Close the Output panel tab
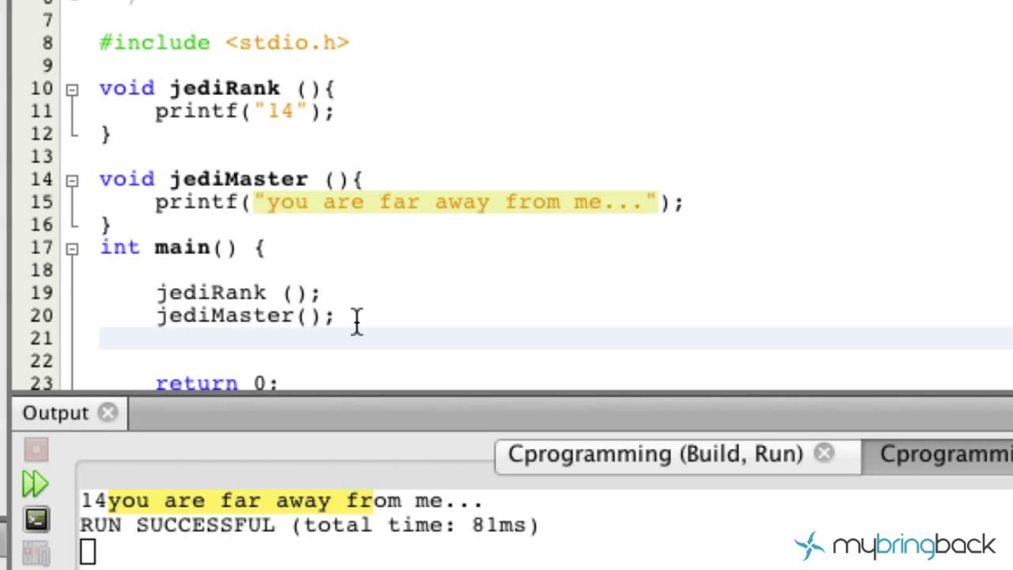Viewport: 1013px width, 570px height. (x=108, y=412)
